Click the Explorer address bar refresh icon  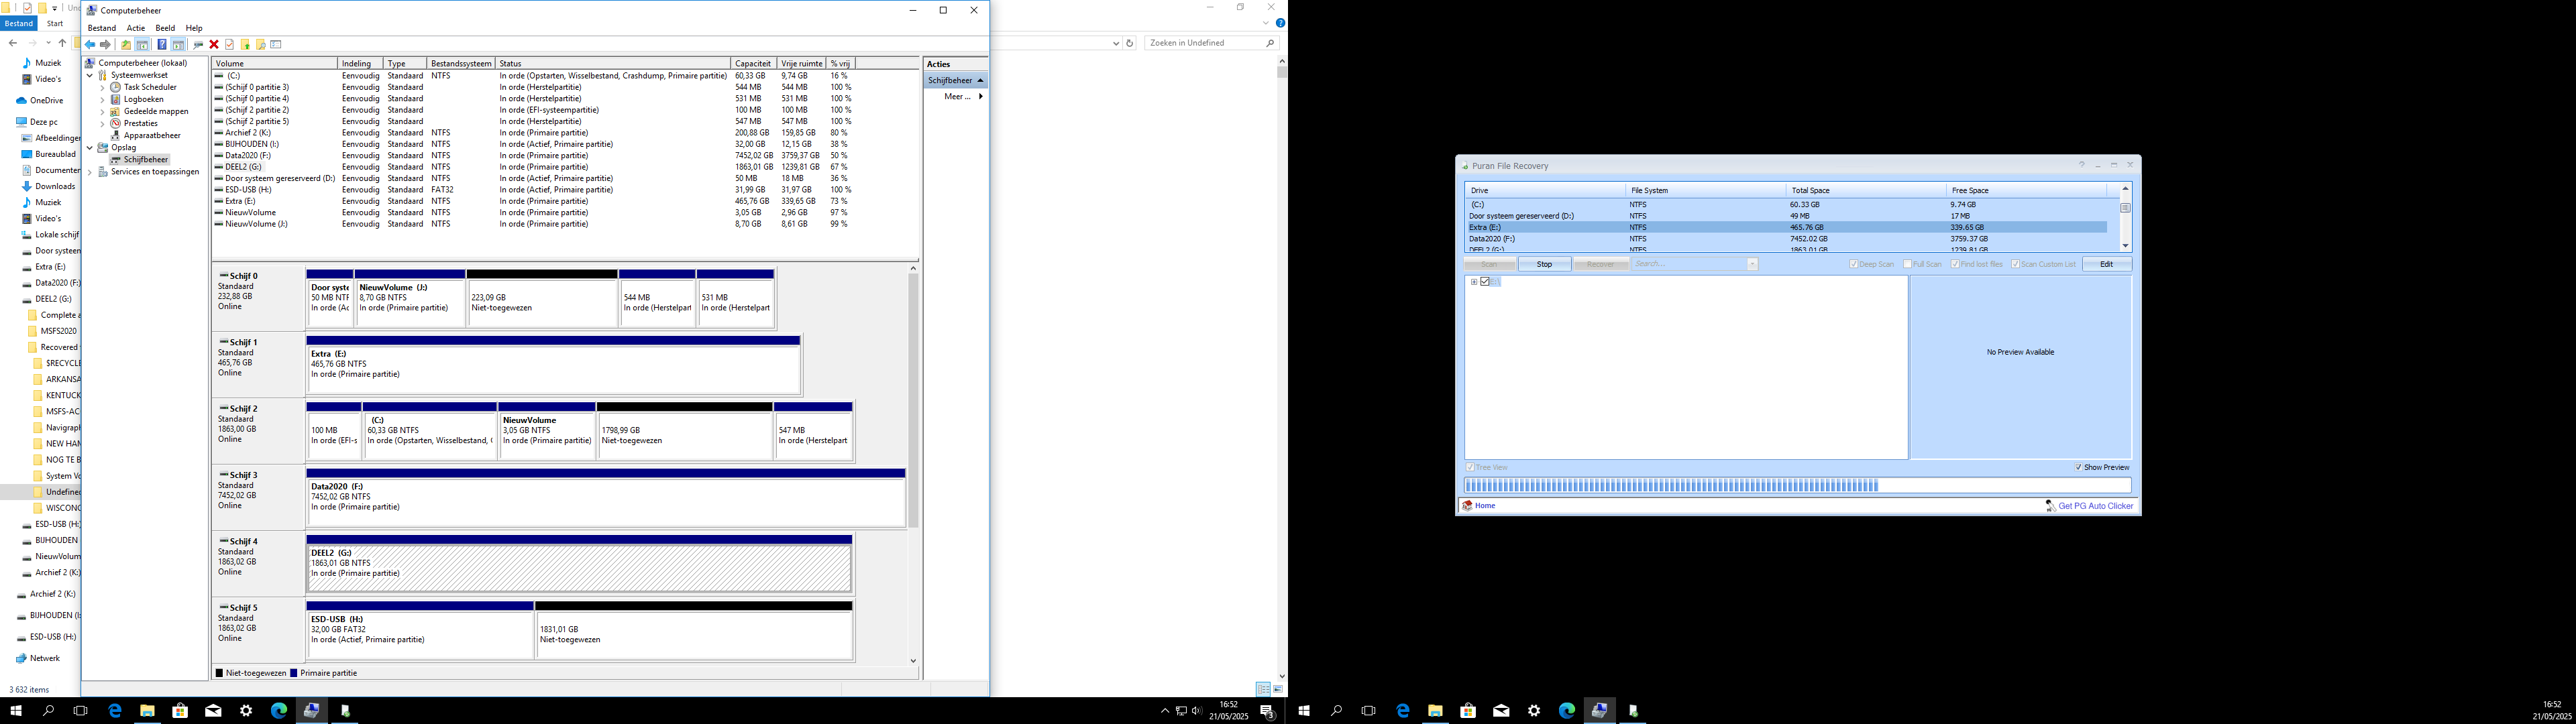[1130, 43]
